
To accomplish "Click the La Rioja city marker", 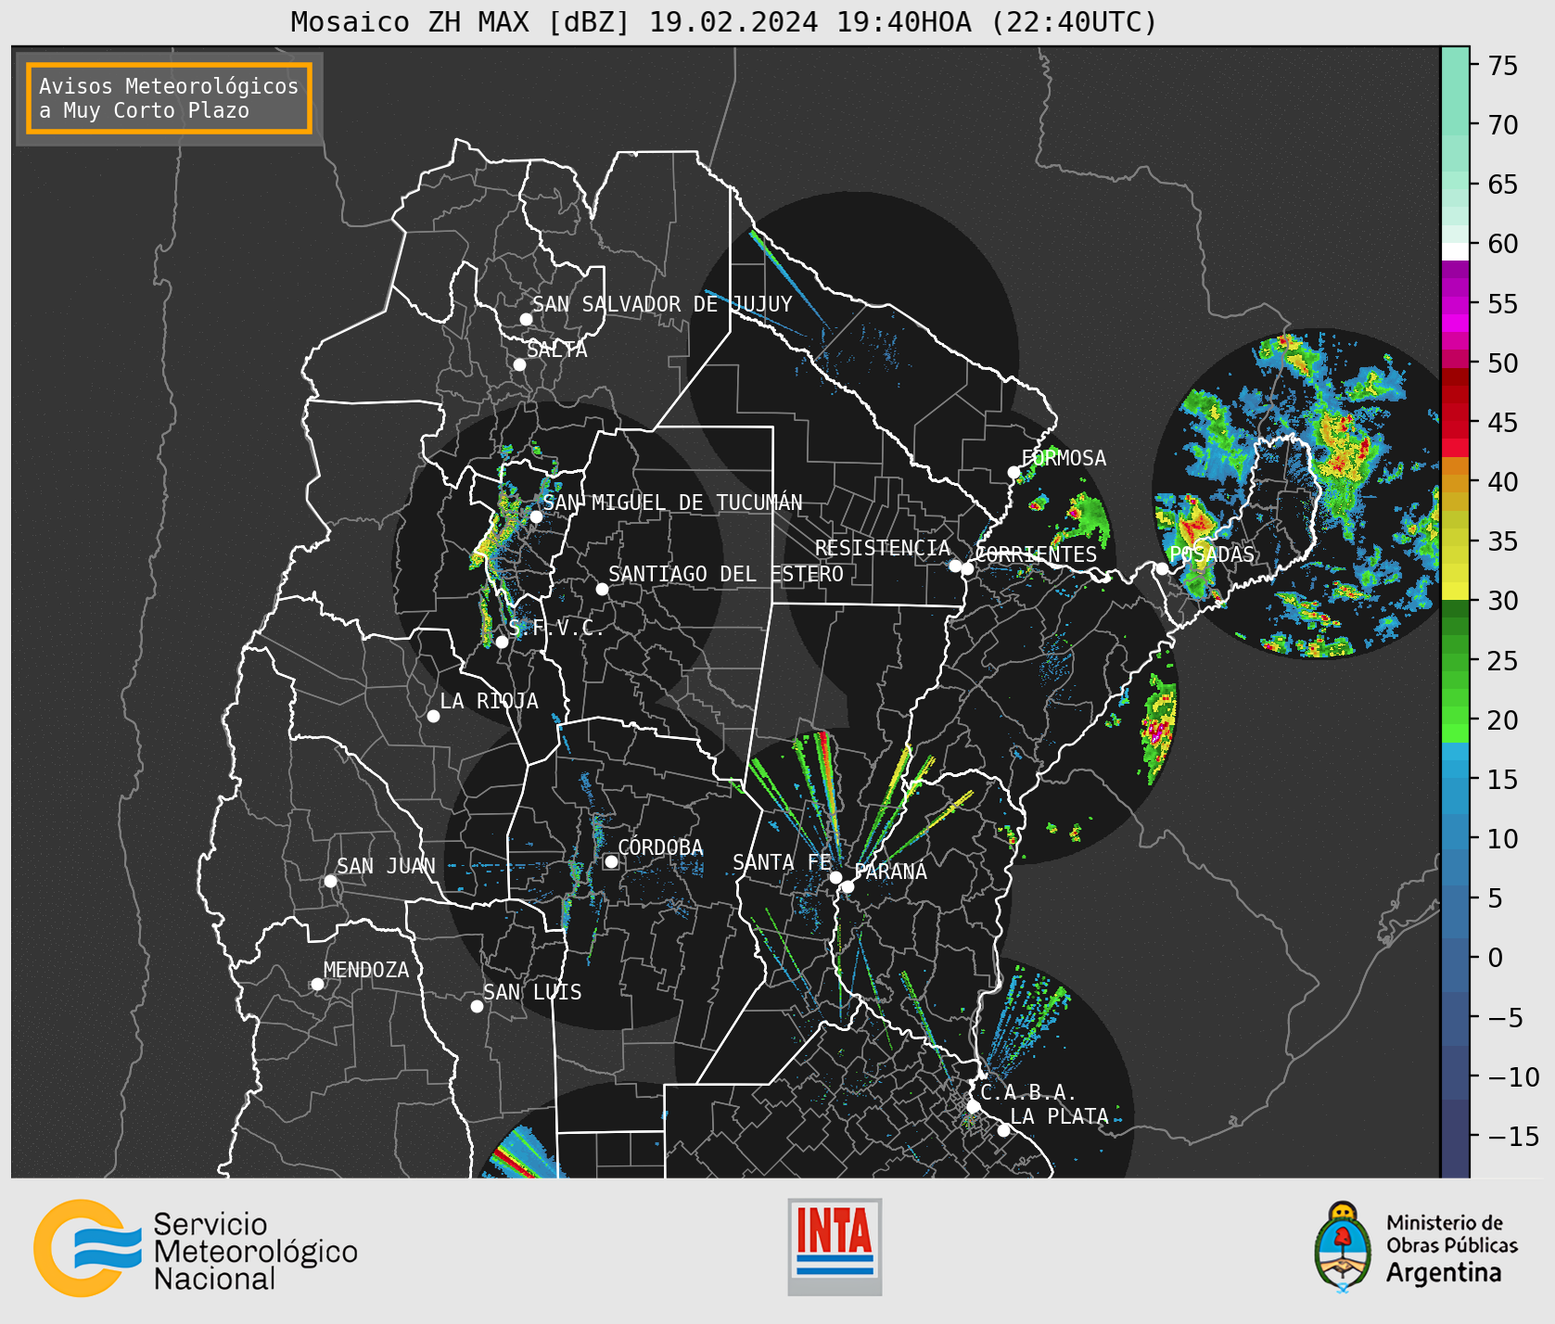I will (x=433, y=716).
